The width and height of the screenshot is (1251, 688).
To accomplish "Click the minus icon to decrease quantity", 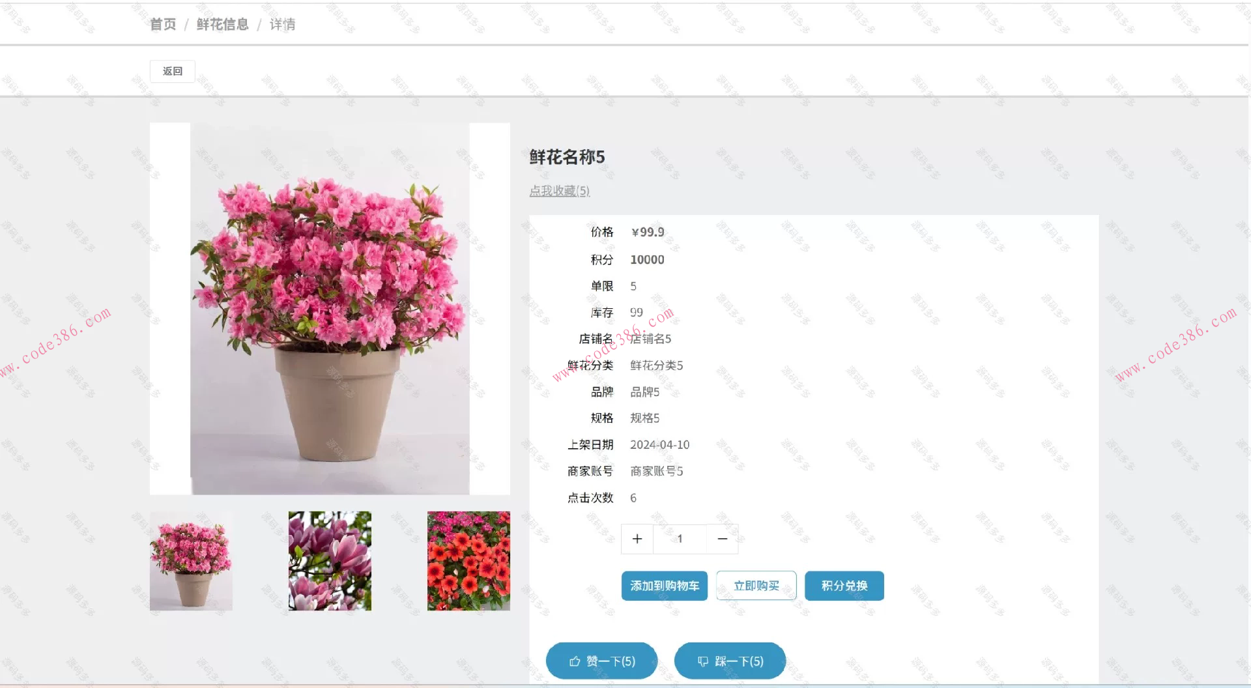I will [722, 539].
